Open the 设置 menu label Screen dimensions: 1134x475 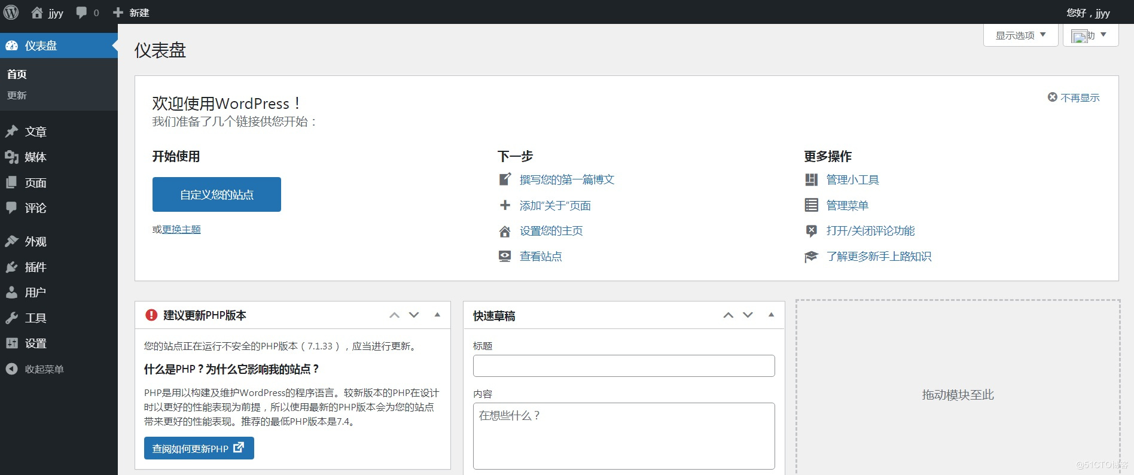click(35, 343)
